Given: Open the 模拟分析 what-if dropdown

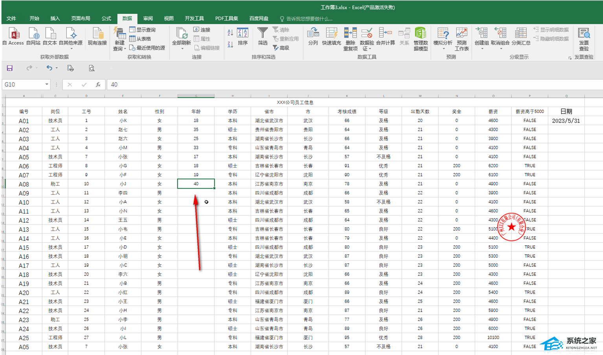Looking at the screenshot, I should [x=443, y=49].
